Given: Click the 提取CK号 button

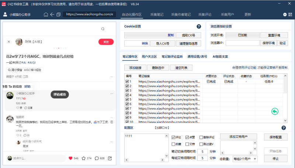Looking at the screenshot, I should [188, 35].
